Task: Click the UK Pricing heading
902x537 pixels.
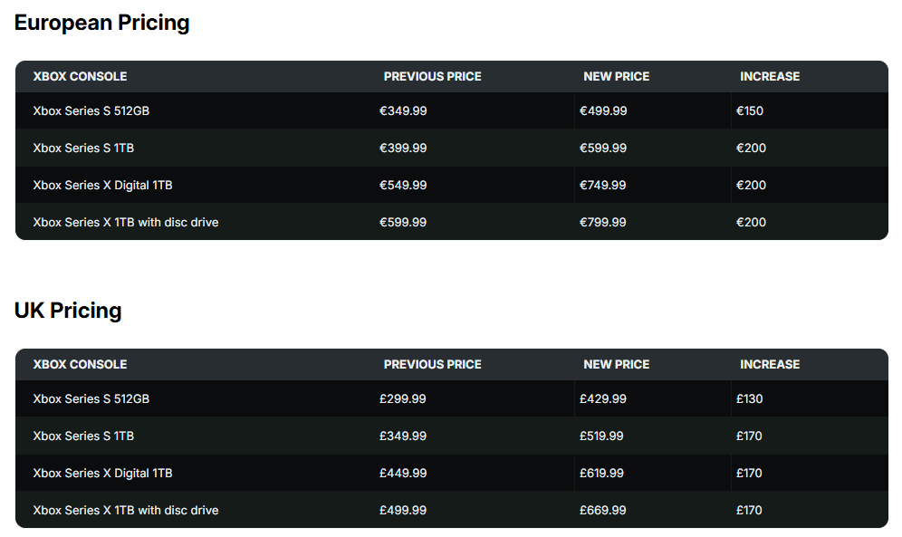Action: [x=68, y=311]
